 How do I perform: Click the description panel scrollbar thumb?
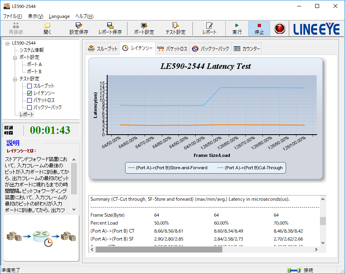click(74, 178)
